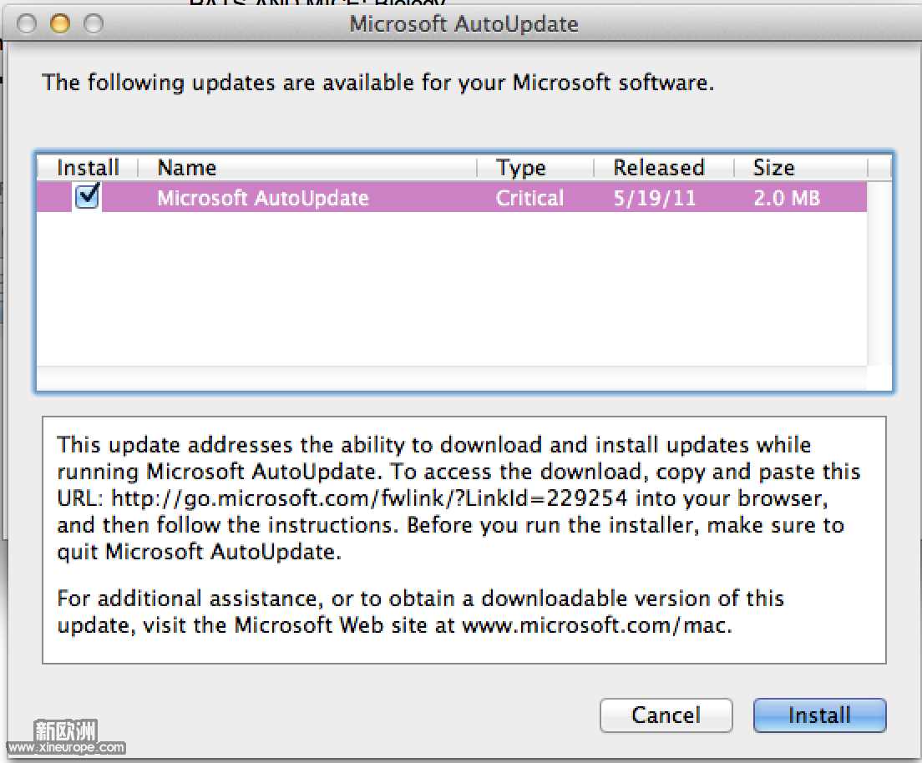Minimize the window with the yellow button

60,23
